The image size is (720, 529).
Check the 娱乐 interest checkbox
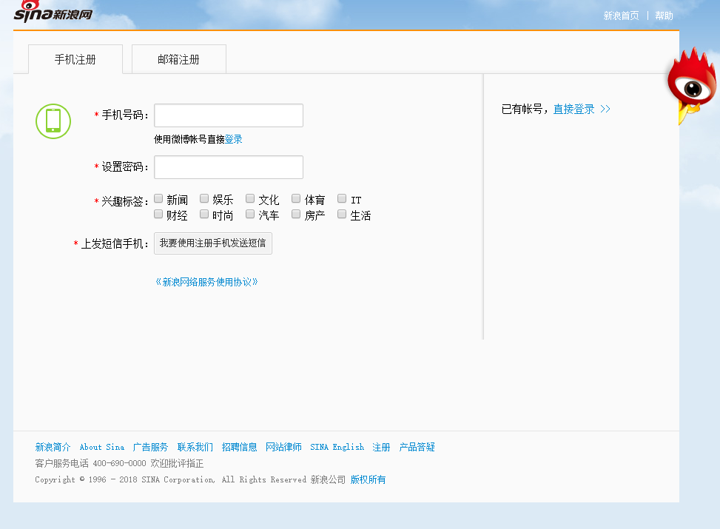click(x=204, y=198)
